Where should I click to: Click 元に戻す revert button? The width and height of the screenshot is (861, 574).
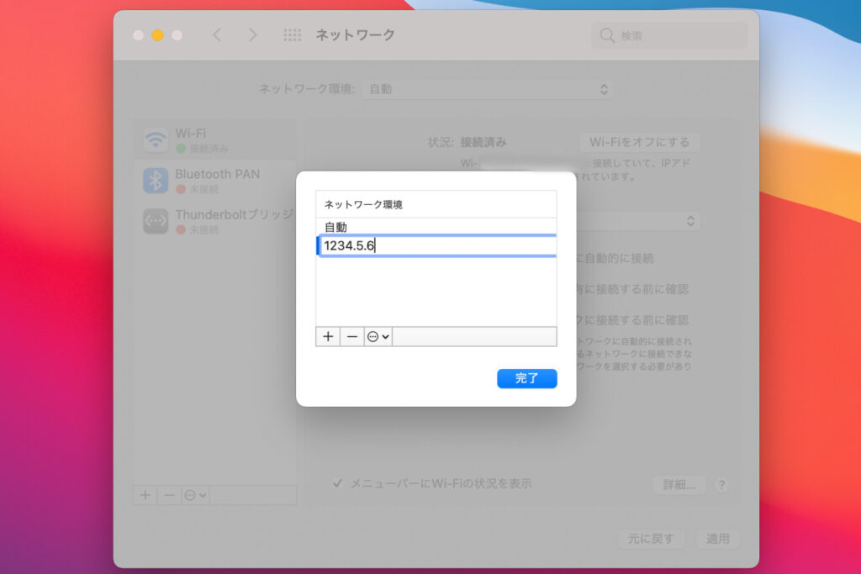tap(651, 539)
